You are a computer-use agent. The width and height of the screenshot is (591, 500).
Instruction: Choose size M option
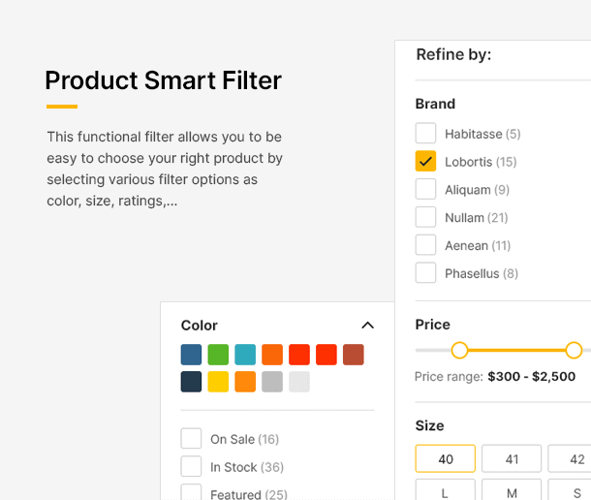pyautogui.click(x=512, y=490)
